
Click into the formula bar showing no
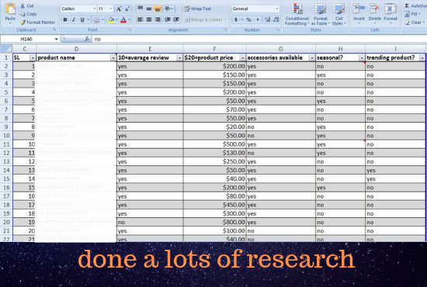click(x=259, y=39)
